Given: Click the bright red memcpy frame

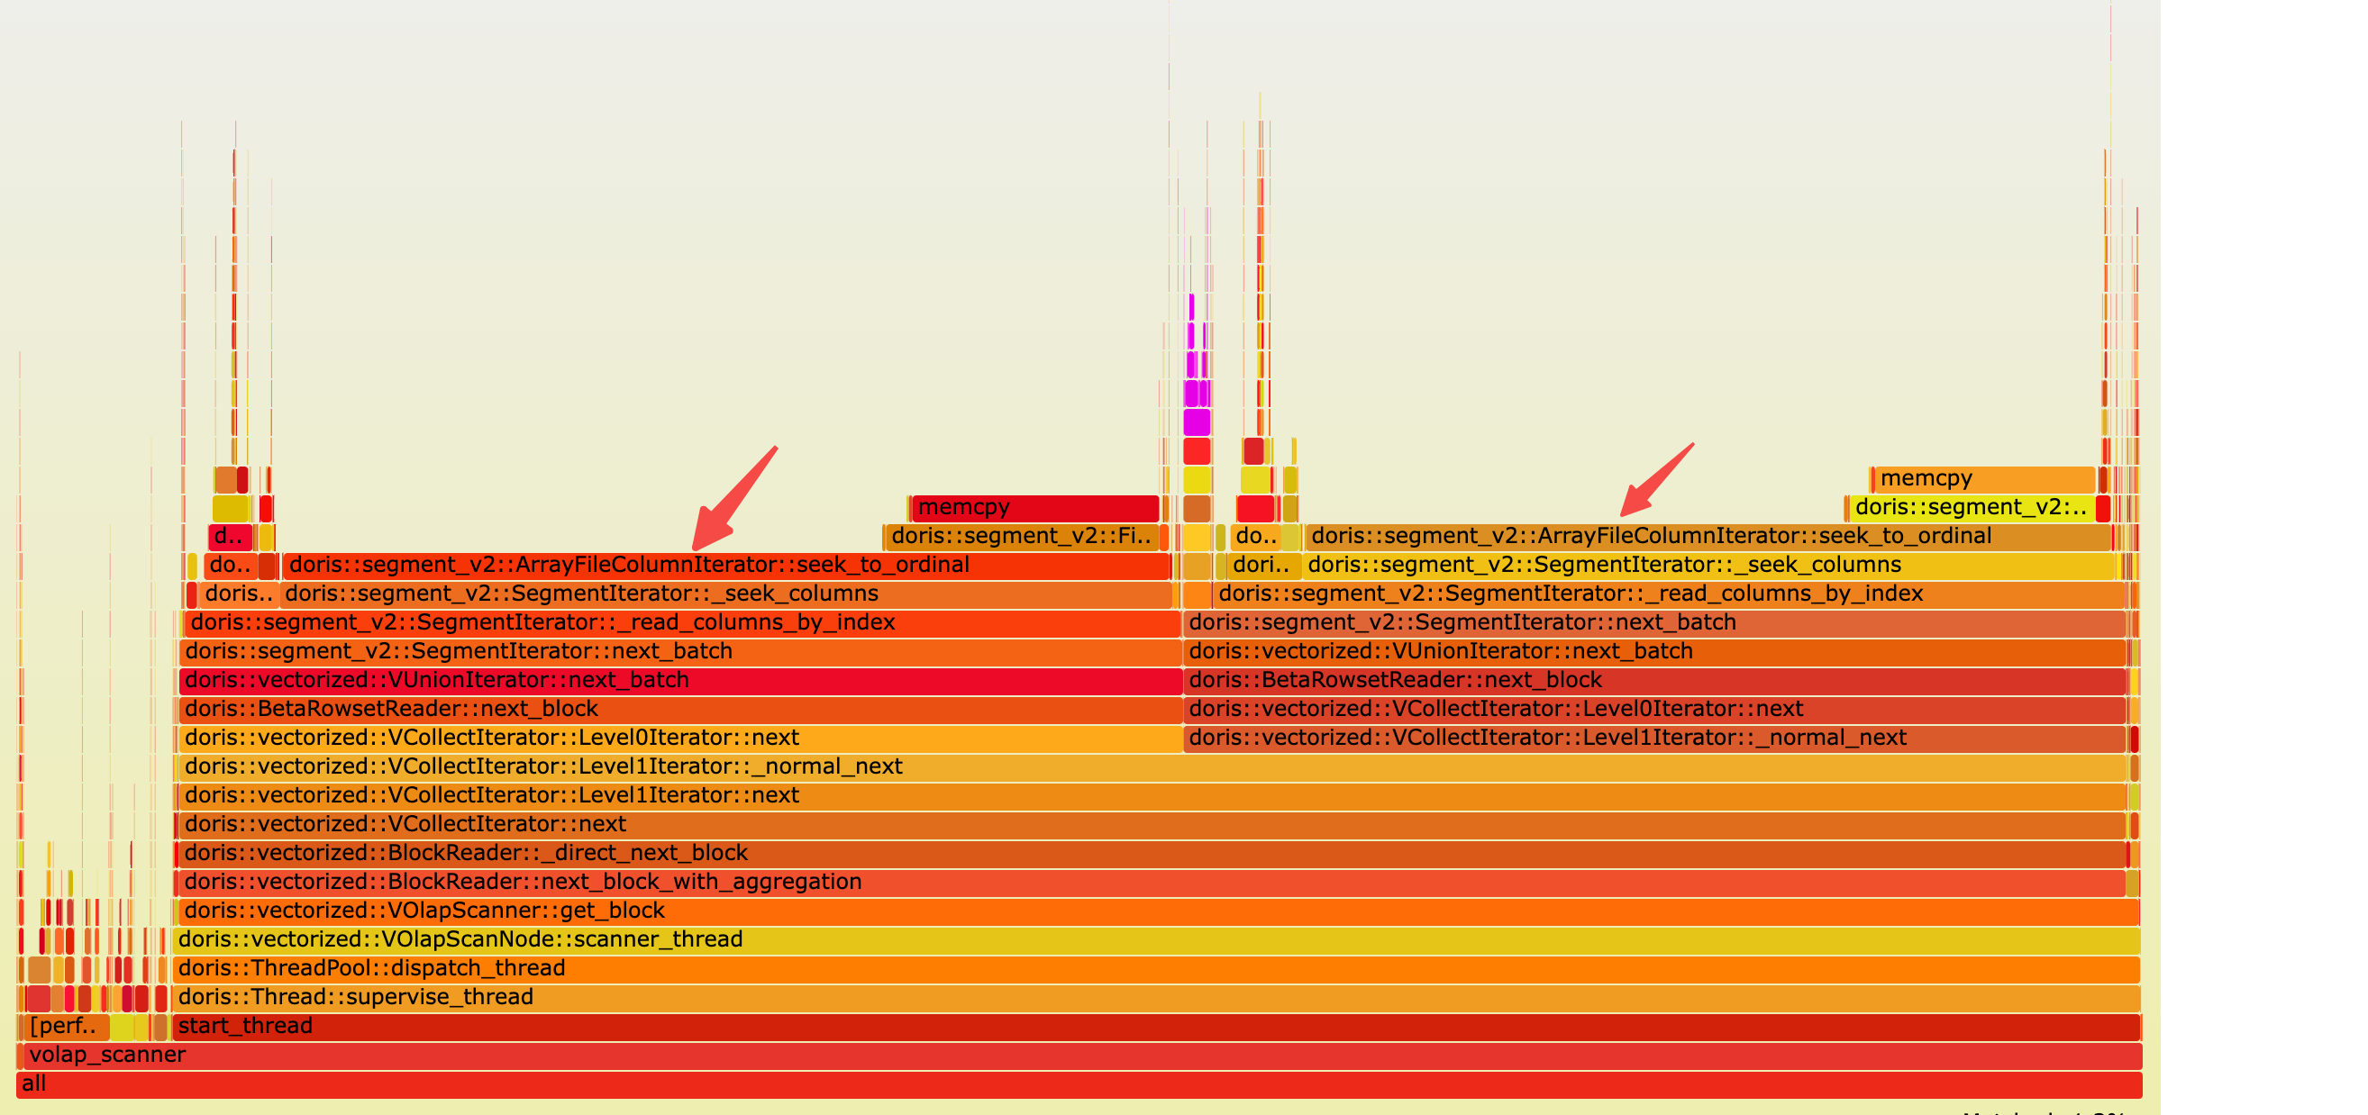Looking at the screenshot, I should [1034, 508].
